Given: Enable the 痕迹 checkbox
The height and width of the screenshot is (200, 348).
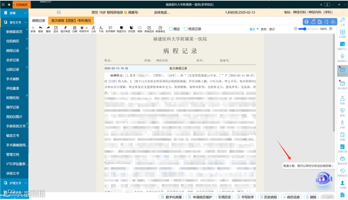Looking at the screenshot, I should click(171, 29).
